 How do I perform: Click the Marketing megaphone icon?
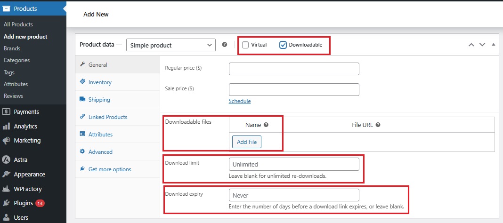[6, 141]
